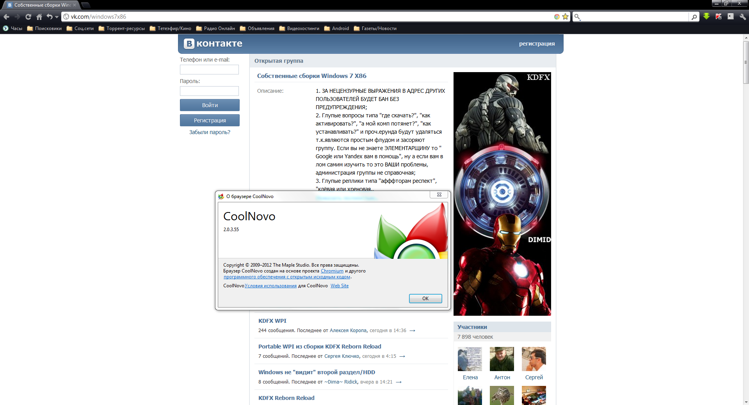Focus the 'Телефон или e-mail' input field
Image resolution: width=749 pixels, height=405 pixels.
(209, 69)
